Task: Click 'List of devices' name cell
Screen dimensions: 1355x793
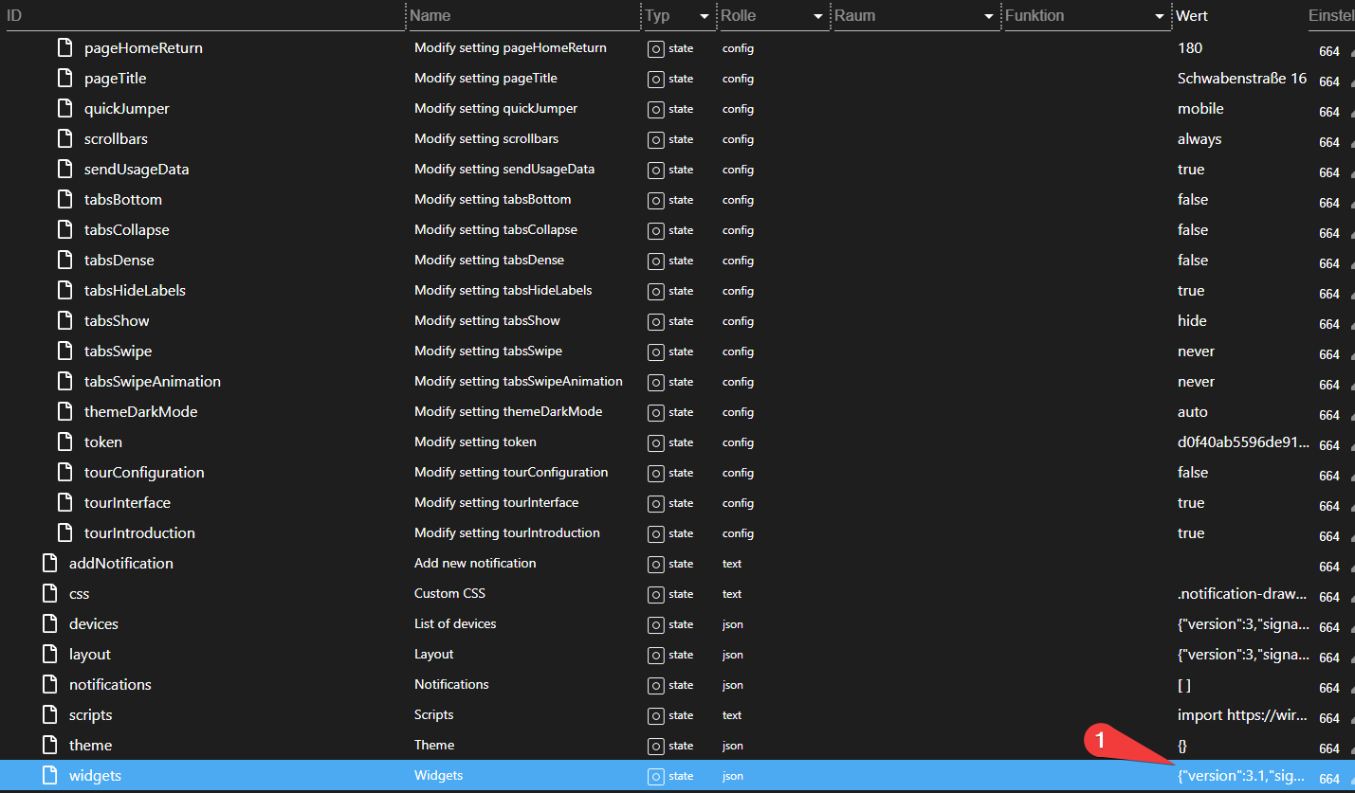Action: point(455,623)
